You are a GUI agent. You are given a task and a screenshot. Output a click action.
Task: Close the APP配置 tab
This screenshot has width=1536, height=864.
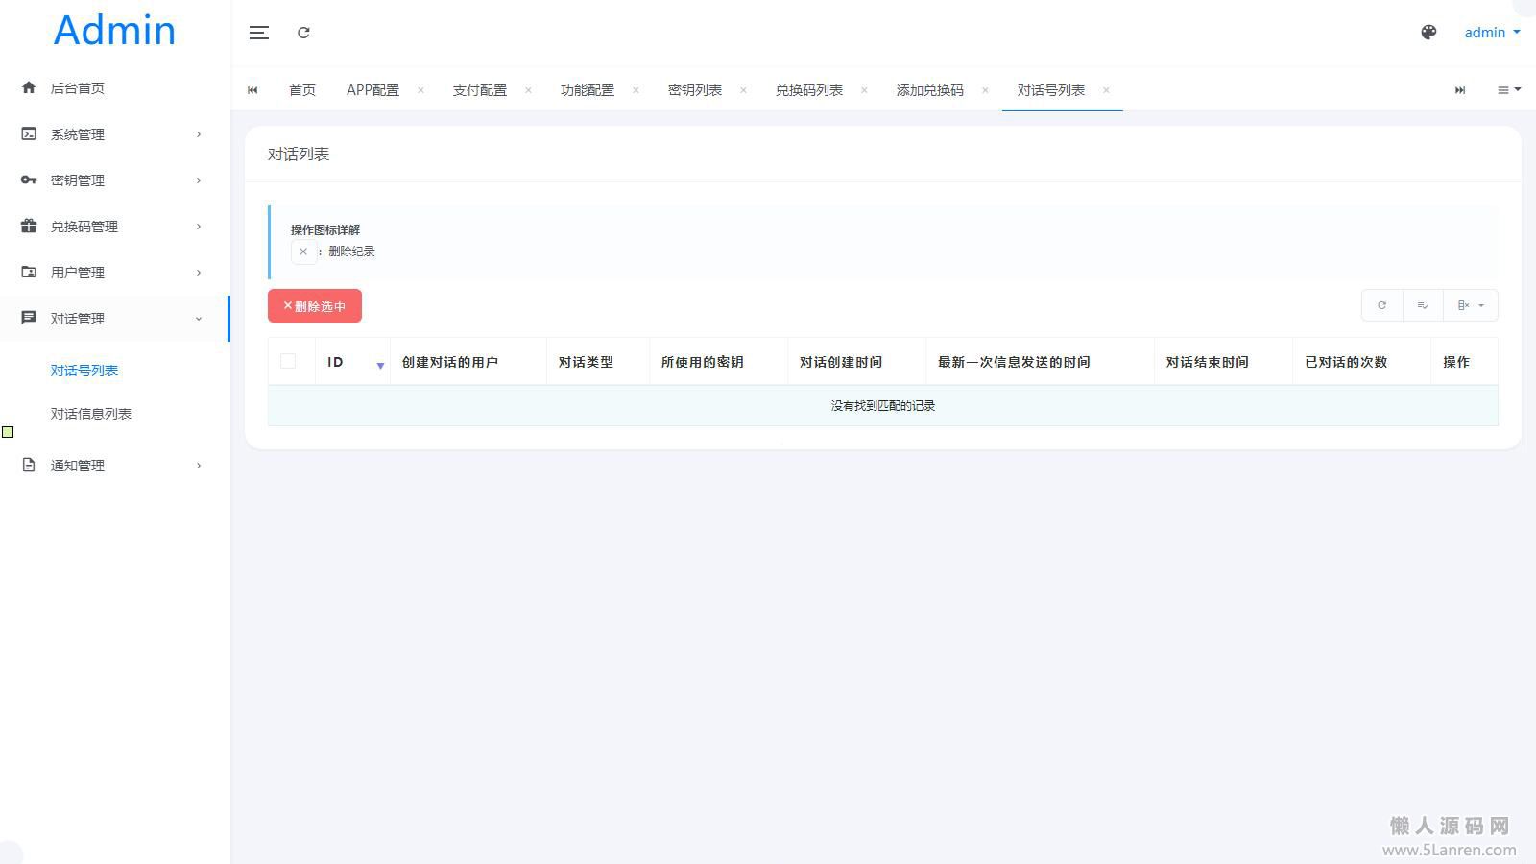pyautogui.click(x=420, y=90)
